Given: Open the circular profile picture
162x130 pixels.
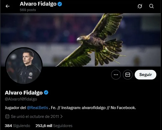Looking at the screenshot, I should pos(24,66).
